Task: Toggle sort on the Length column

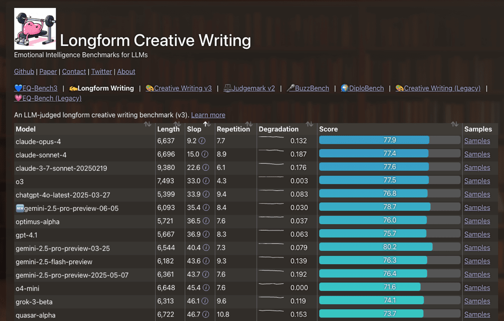Action: pyautogui.click(x=177, y=124)
